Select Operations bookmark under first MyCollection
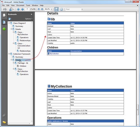Viewport: 140px width, 127px height. tap(24, 37)
